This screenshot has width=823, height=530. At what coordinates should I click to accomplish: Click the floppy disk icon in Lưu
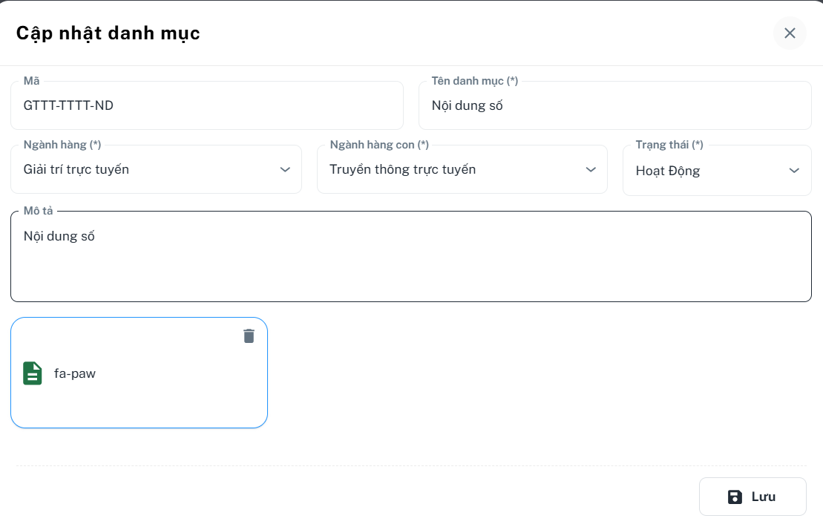coord(735,497)
